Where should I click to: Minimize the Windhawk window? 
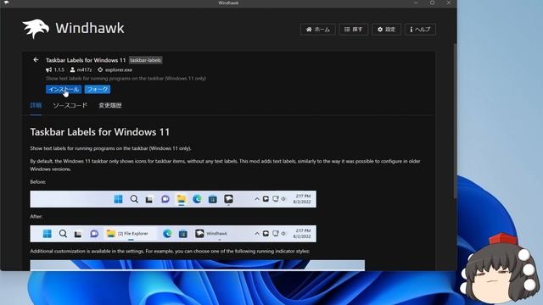tap(416, 3)
